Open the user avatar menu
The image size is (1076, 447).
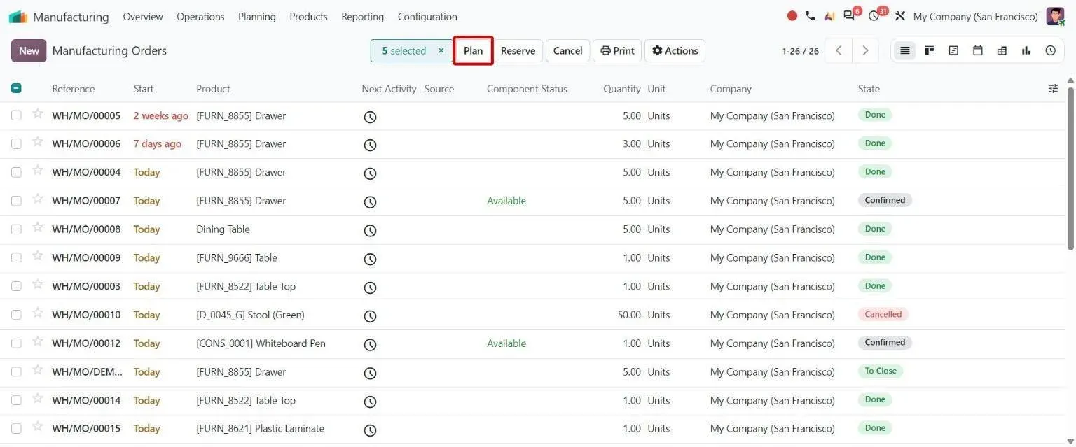pyautogui.click(x=1055, y=16)
